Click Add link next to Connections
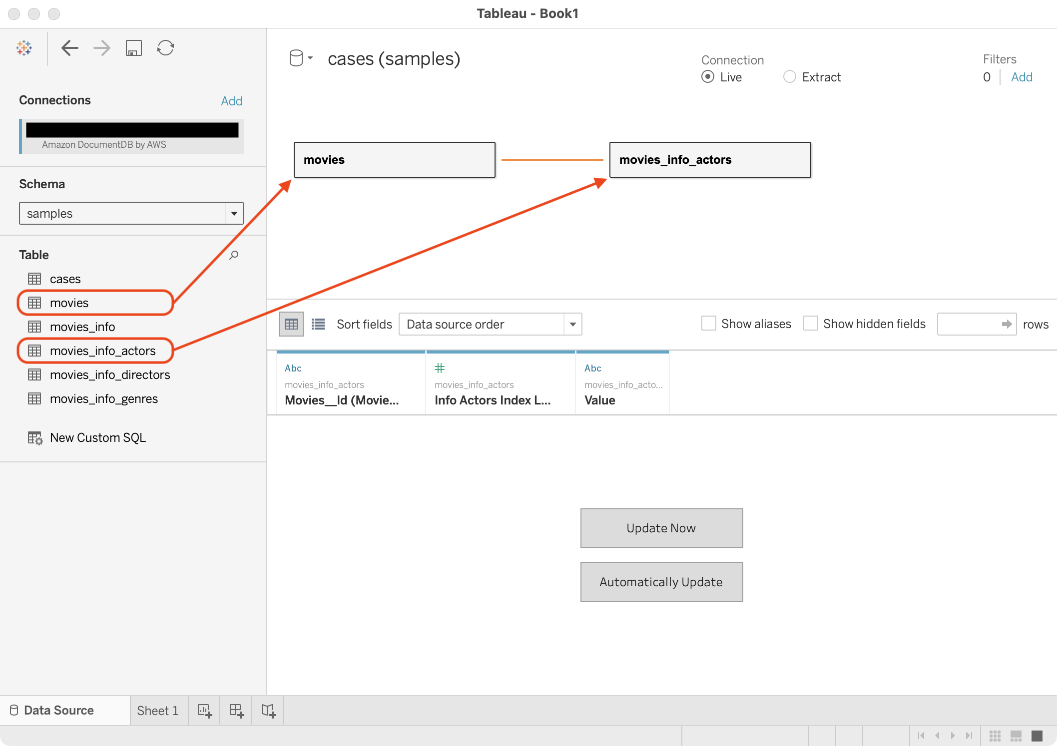Viewport: 1057px width, 746px height. pyautogui.click(x=231, y=101)
